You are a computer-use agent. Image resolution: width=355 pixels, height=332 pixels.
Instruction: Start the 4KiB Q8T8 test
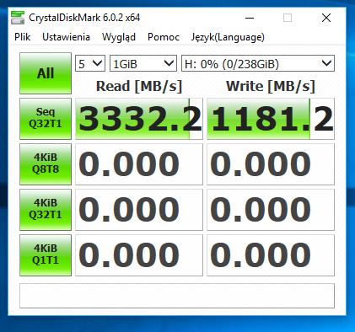click(46, 164)
